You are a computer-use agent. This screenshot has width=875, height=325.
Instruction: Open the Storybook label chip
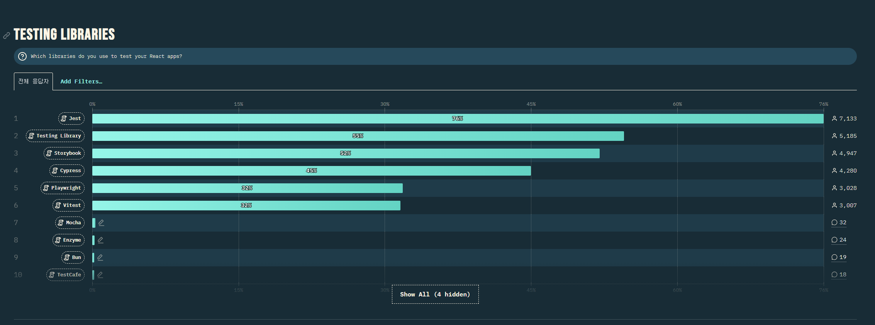click(x=64, y=153)
